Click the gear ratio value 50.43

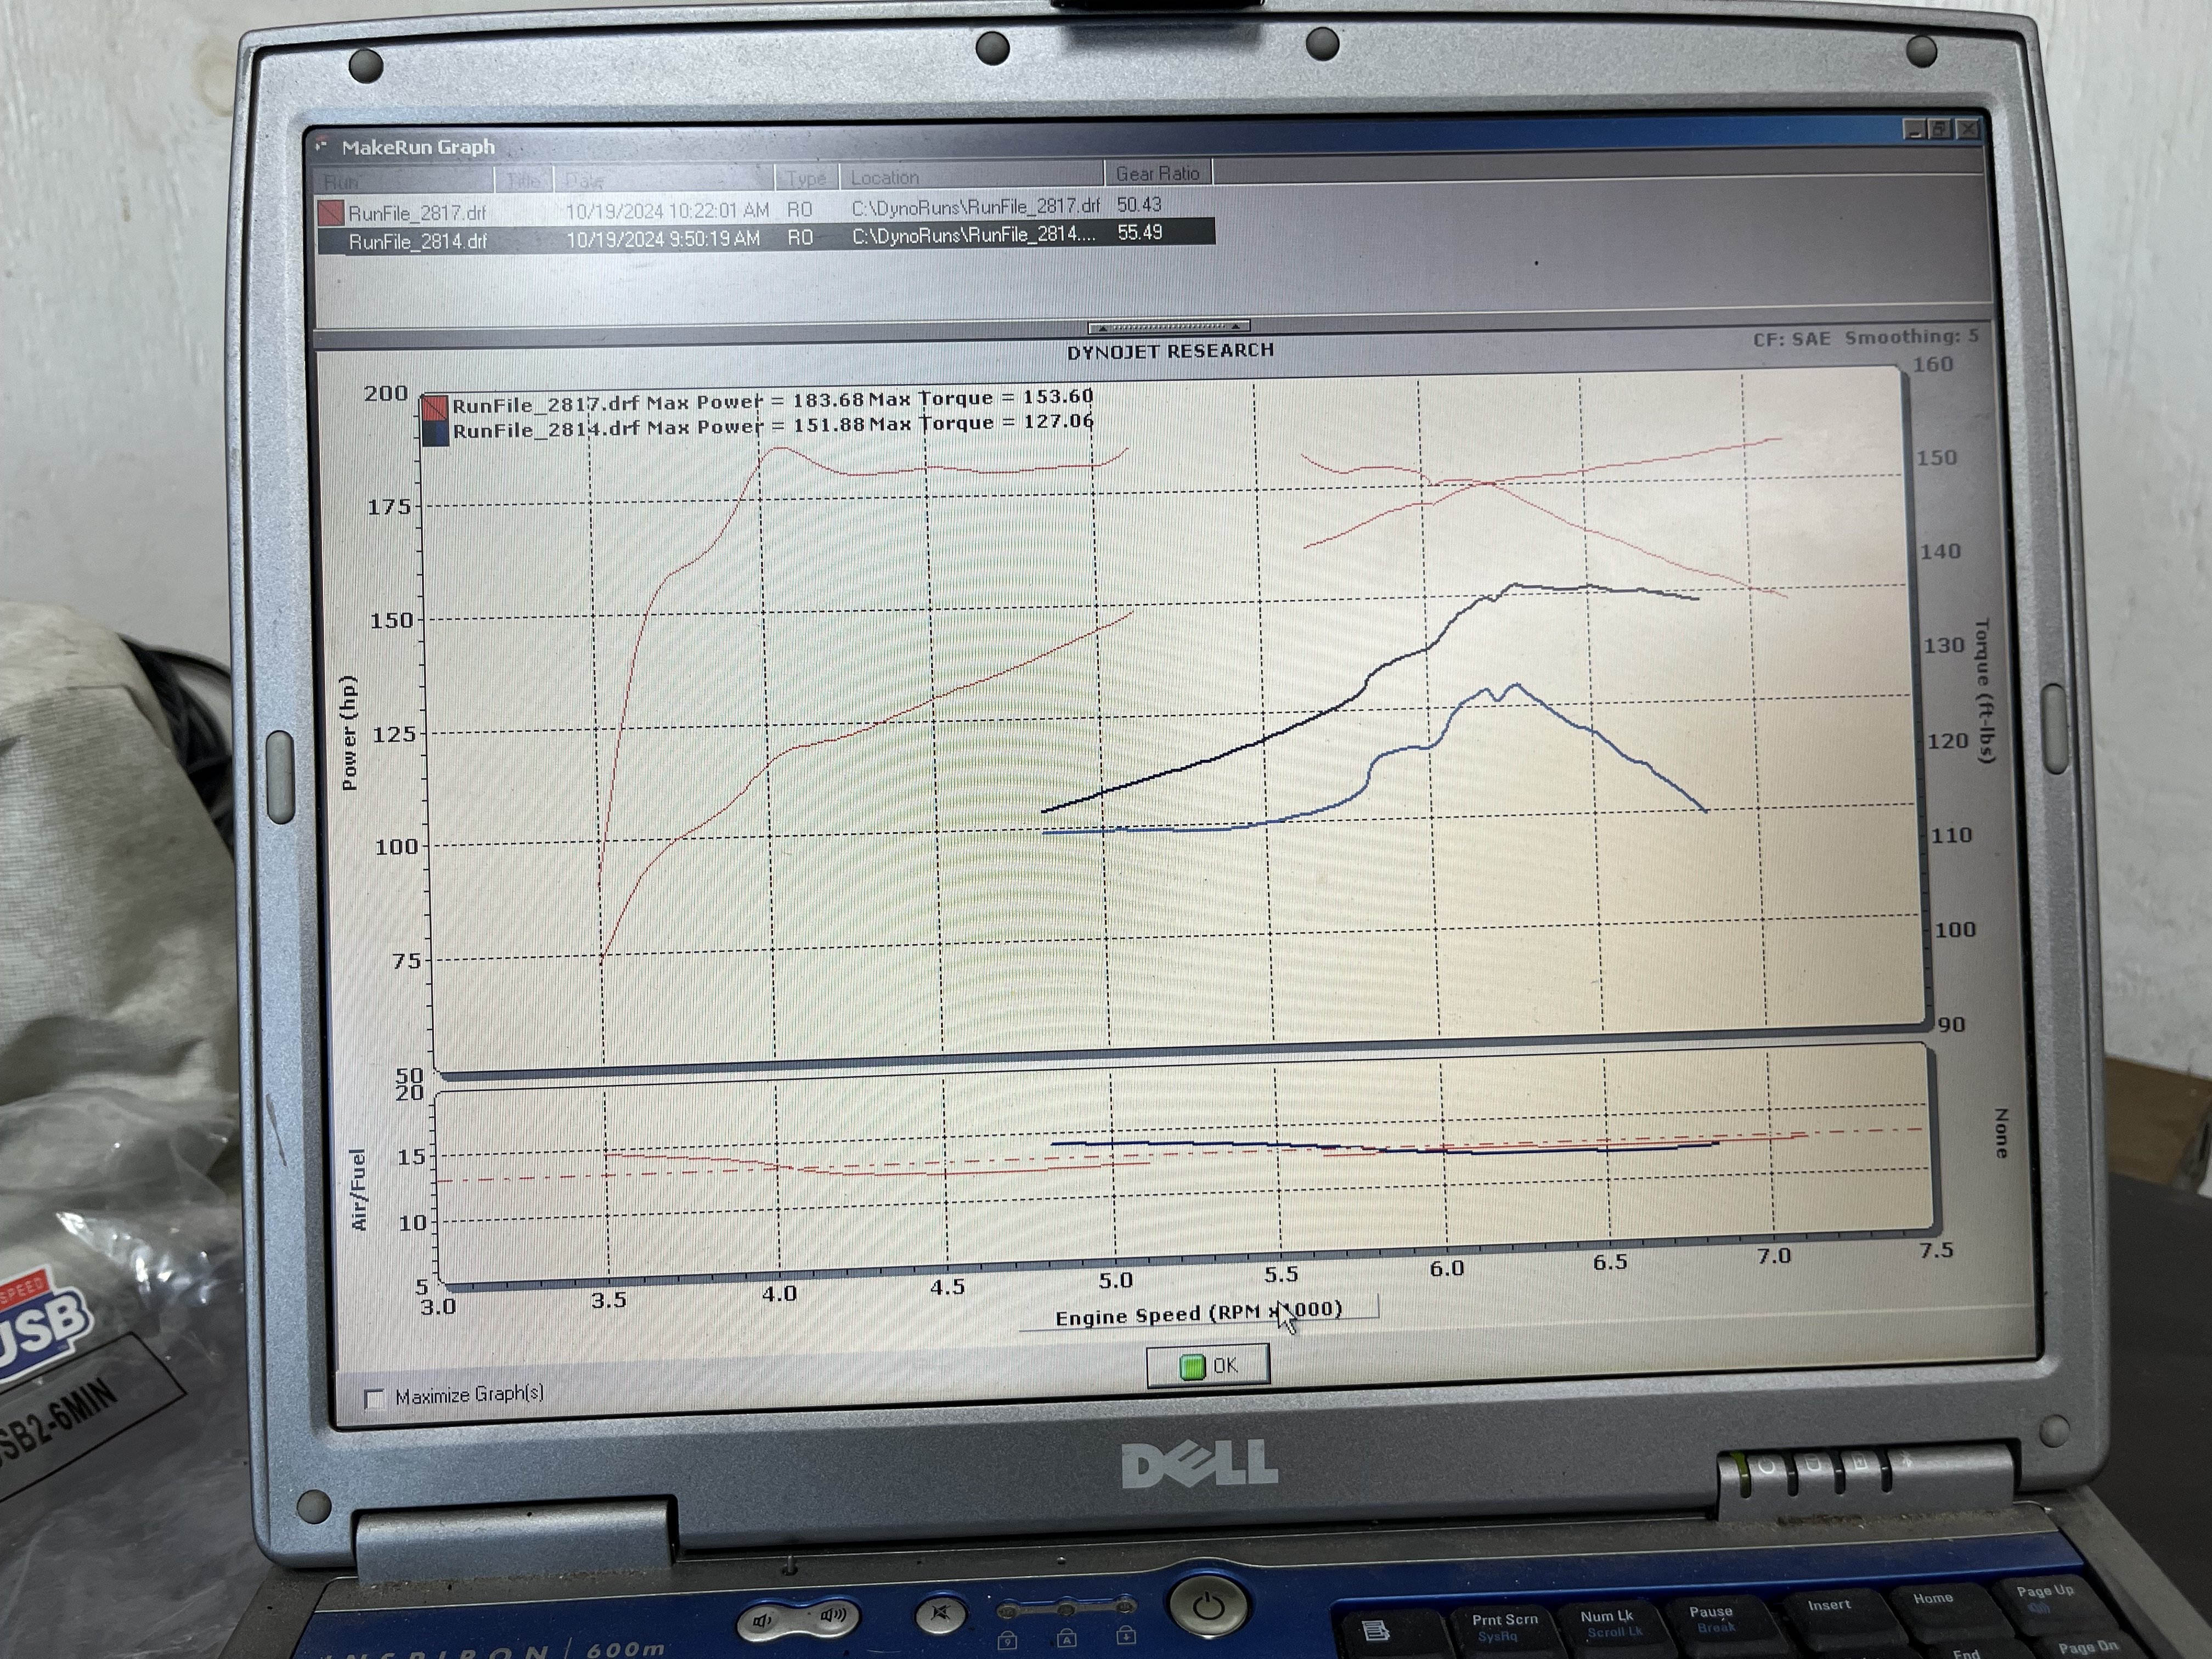(x=1139, y=204)
